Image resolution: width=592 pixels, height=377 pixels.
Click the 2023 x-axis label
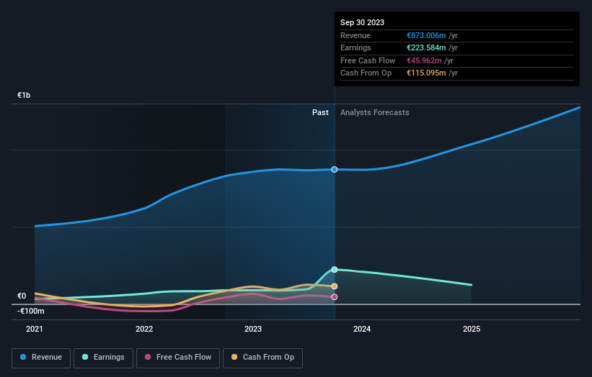tap(253, 330)
